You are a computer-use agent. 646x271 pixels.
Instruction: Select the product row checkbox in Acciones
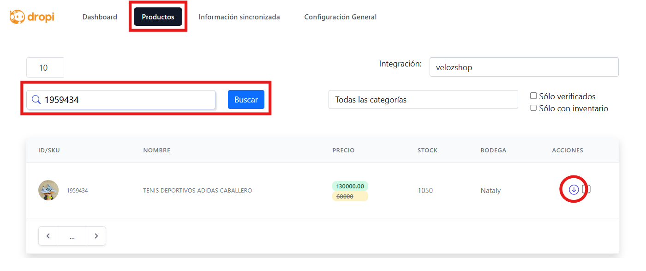click(x=586, y=189)
